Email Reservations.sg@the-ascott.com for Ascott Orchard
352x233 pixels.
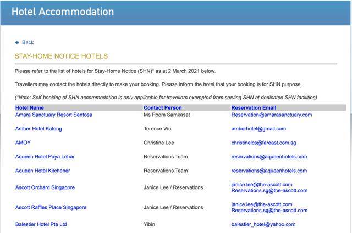click(x=269, y=191)
